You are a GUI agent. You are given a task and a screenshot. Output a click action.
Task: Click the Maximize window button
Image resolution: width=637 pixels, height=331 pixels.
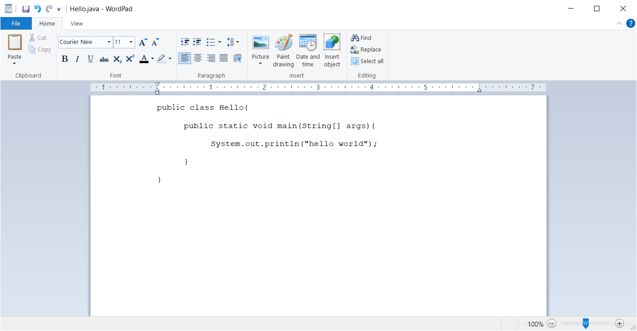pos(597,9)
